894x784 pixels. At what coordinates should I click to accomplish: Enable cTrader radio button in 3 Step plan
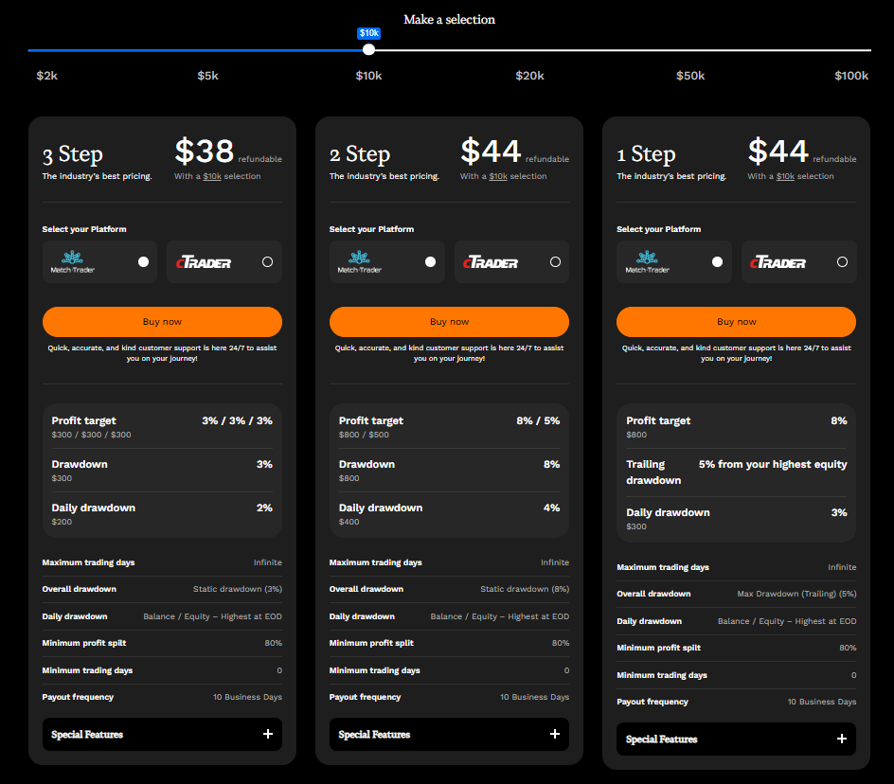tap(267, 262)
